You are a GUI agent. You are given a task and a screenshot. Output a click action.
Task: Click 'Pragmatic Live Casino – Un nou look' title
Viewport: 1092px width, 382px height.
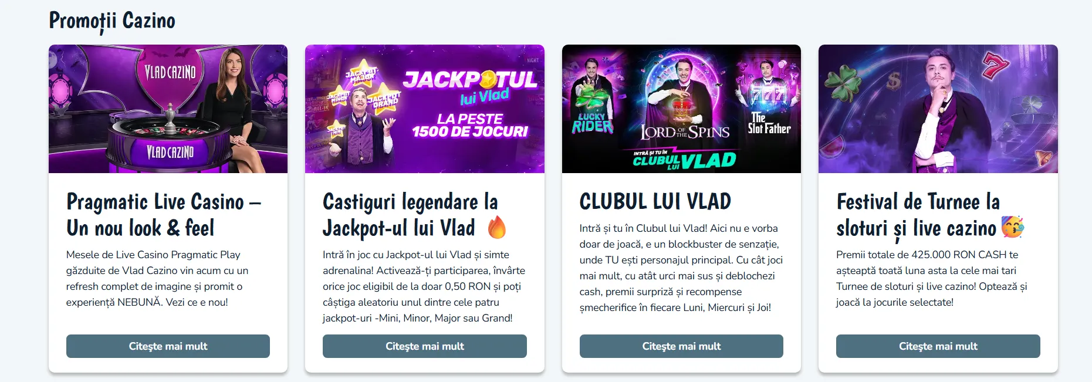coord(164,215)
